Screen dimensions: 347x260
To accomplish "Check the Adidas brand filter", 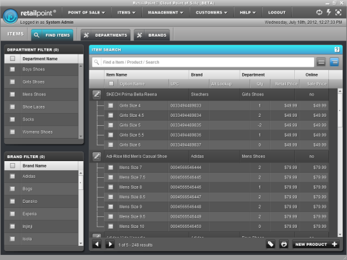I will click(12, 176).
